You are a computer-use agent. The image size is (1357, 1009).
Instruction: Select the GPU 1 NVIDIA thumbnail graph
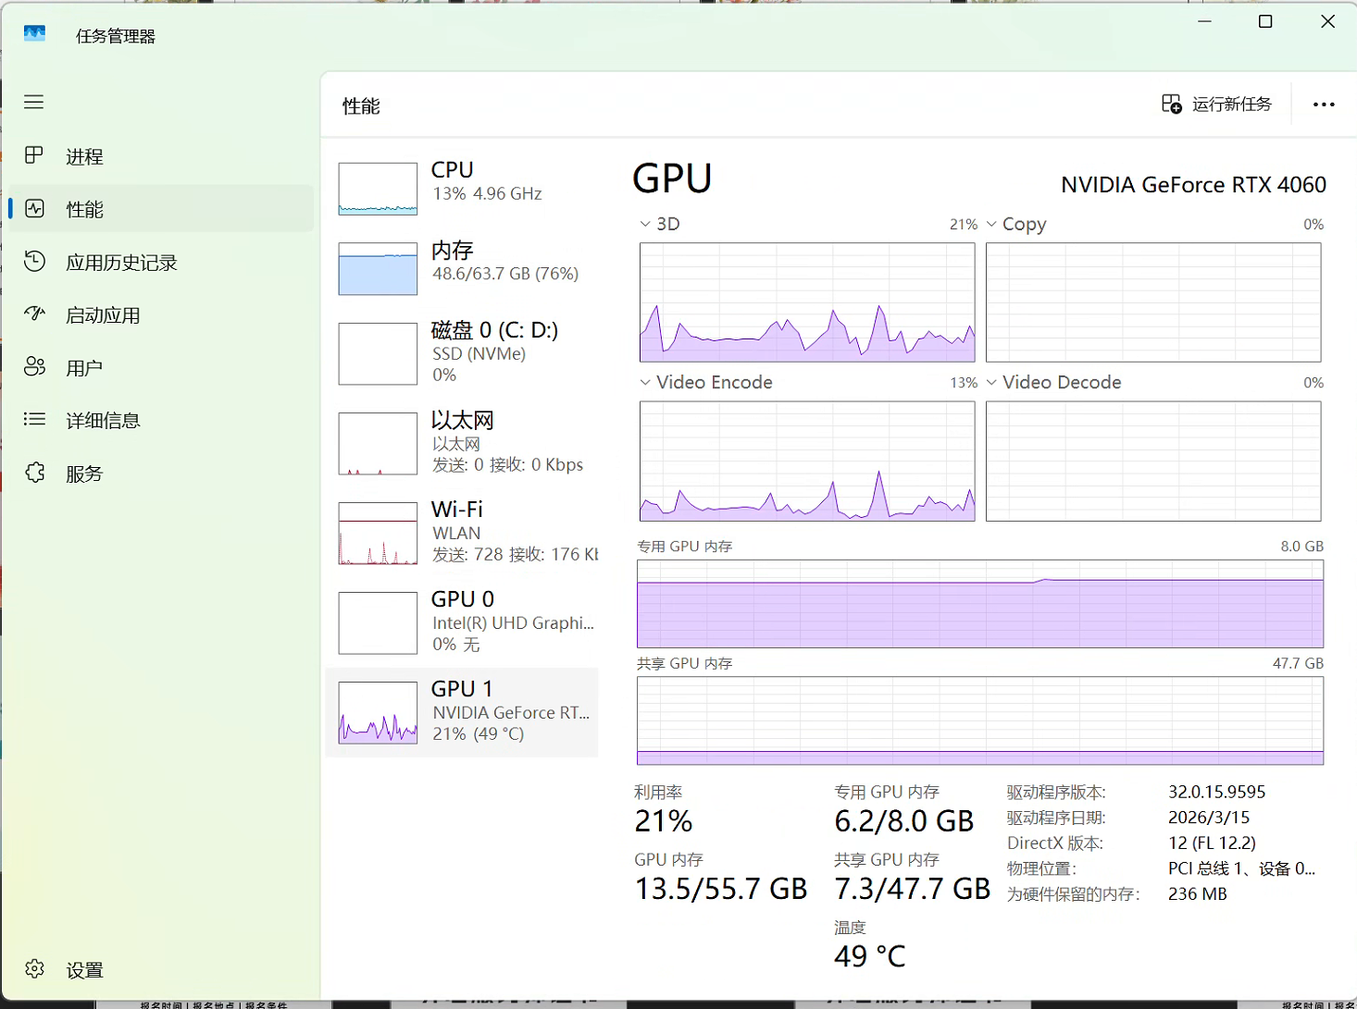point(378,713)
